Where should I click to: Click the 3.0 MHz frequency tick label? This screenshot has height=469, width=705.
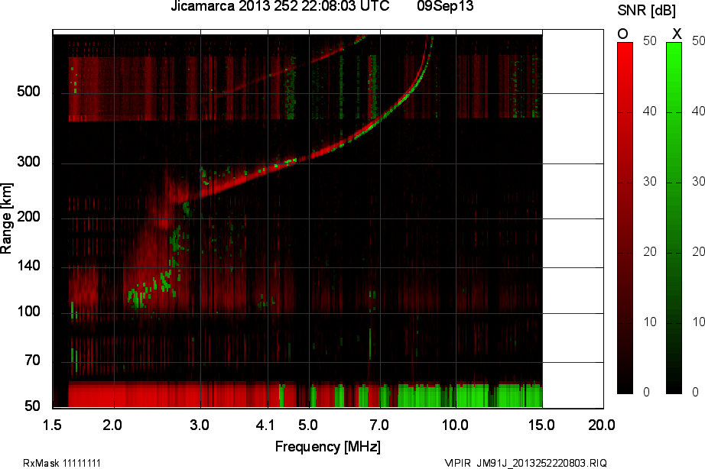tap(200, 425)
